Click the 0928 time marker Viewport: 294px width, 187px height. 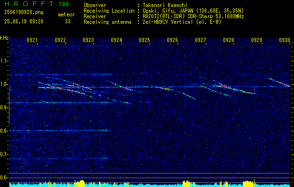coord(229,40)
